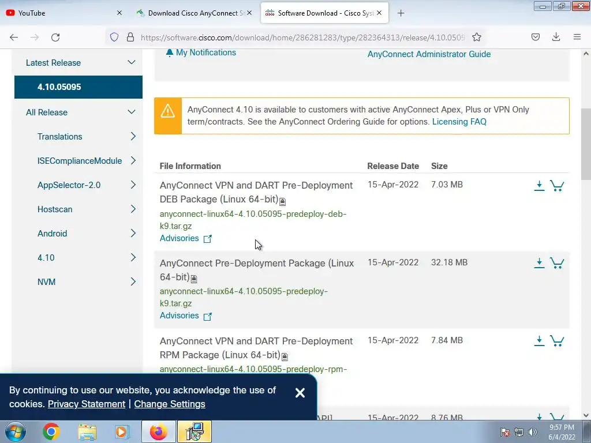The image size is (591, 443).
Task: Open the tracking protection shield icon
Action: 114,37
